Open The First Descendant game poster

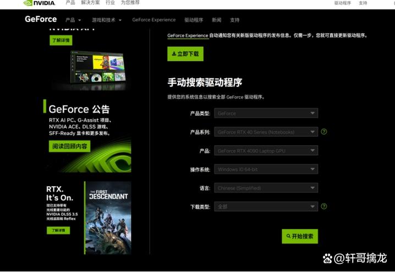[108, 218]
